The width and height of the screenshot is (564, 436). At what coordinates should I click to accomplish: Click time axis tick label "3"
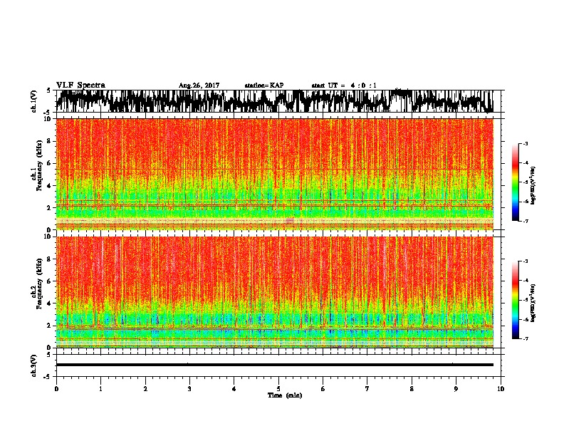point(189,389)
